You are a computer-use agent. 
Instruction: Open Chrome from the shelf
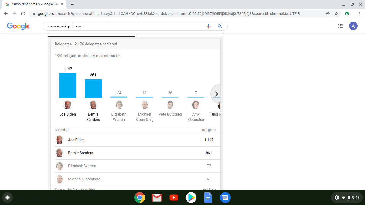(140, 198)
